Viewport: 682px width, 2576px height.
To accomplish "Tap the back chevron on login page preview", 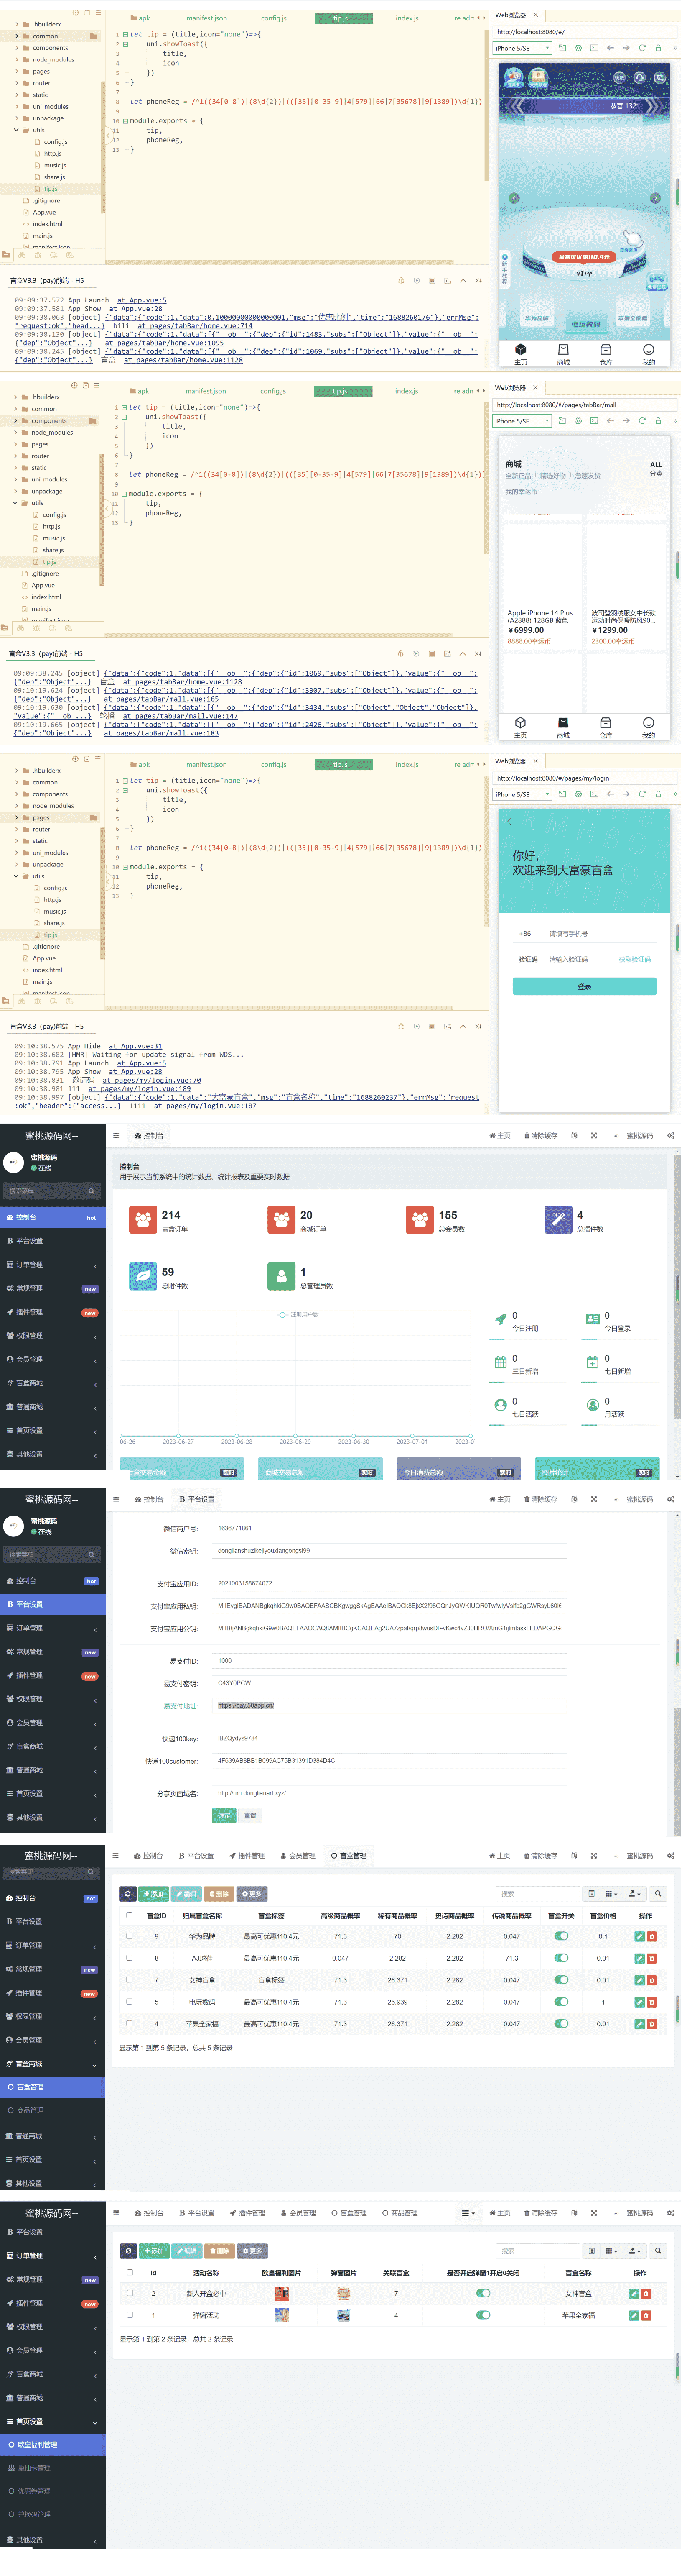I will click(x=509, y=821).
